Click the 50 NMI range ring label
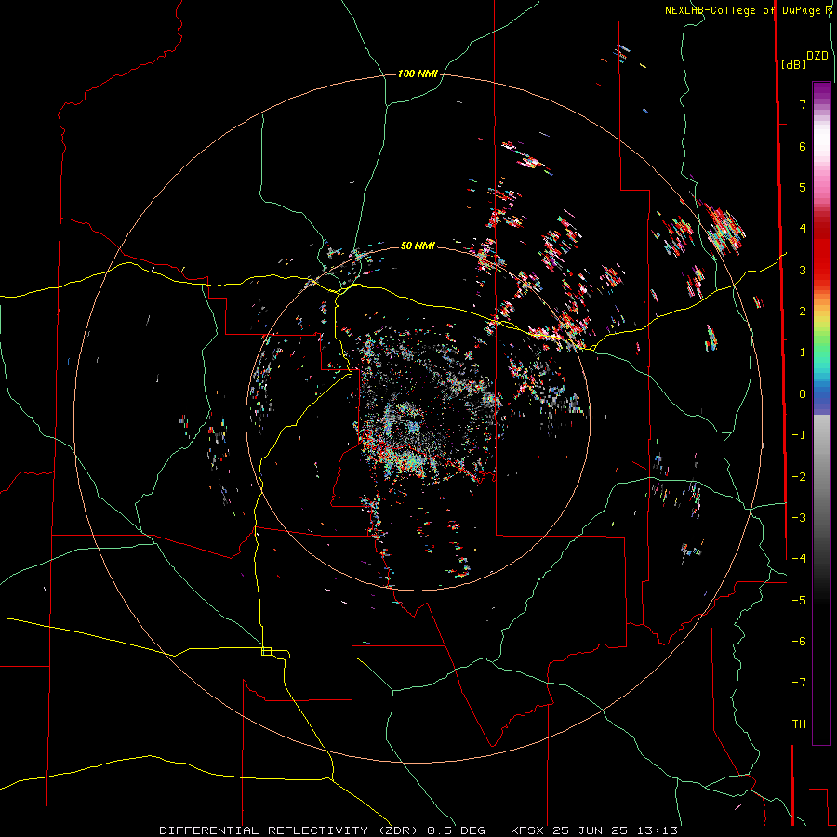This screenshot has height=837, width=837. point(418,246)
